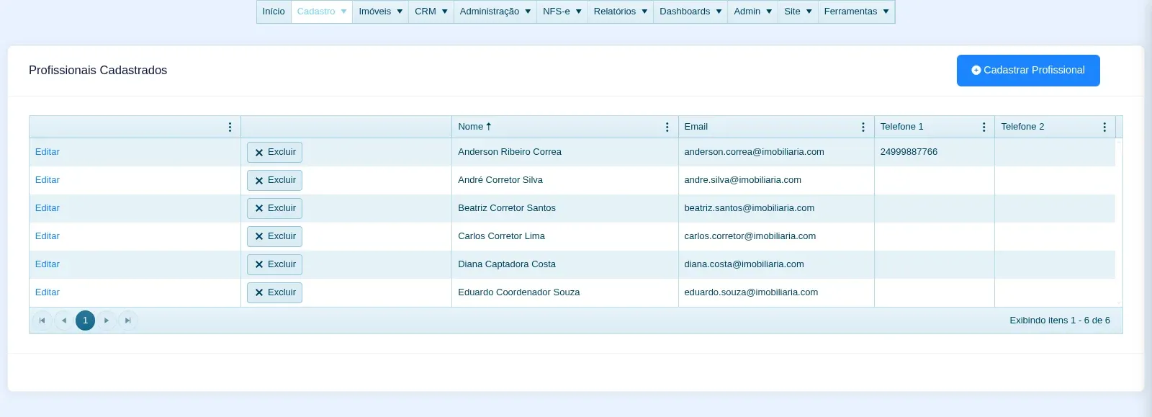Edit Anderson Ribeiro Correa record

click(x=48, y=152)
